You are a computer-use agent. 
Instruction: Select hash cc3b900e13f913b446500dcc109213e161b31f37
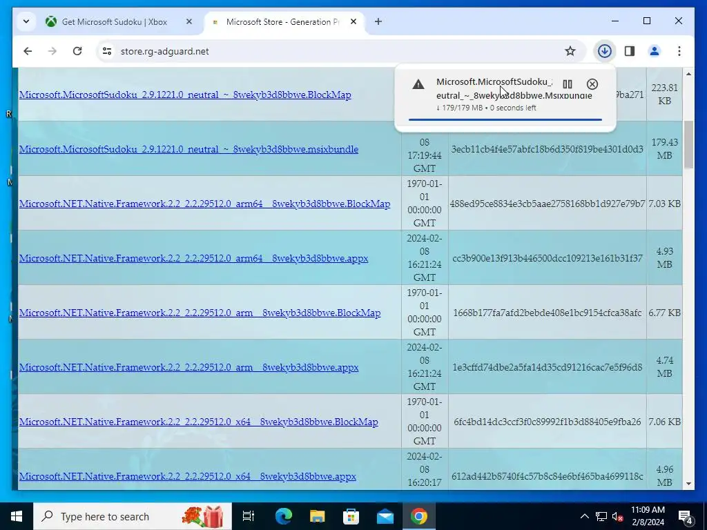[x=548, y=258]
